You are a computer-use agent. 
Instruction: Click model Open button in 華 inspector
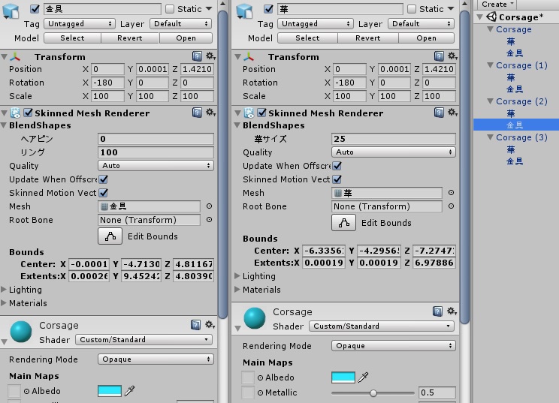click(x=426, y=38)
